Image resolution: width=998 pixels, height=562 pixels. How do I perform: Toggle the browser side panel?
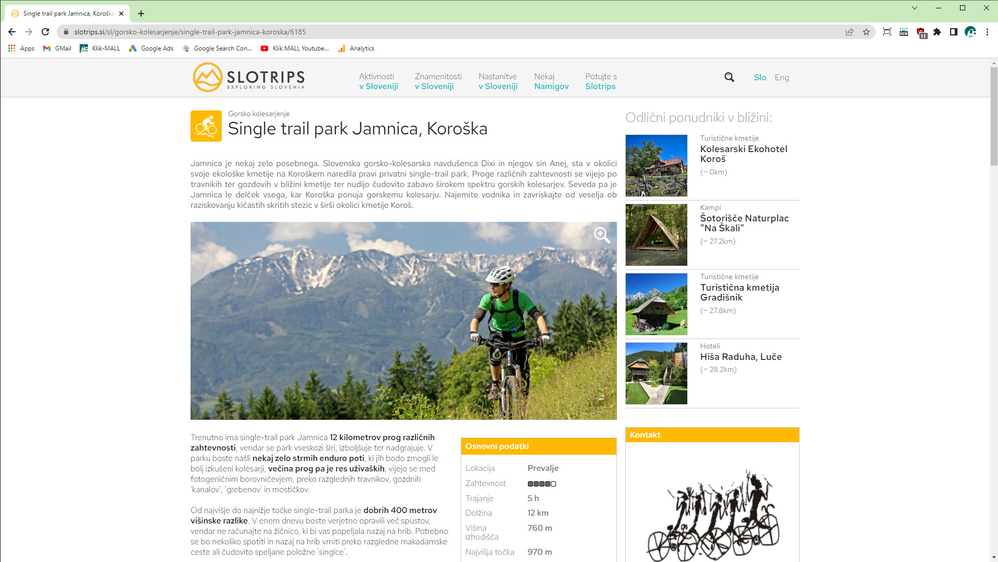pyautogui.click(x=954, y=32)
